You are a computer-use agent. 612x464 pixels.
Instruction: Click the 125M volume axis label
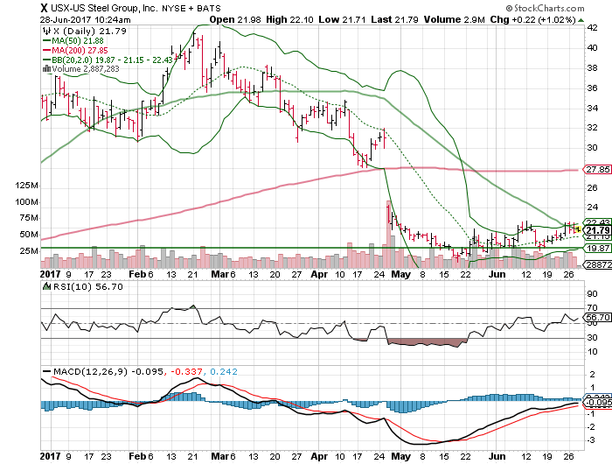(26, 186)
